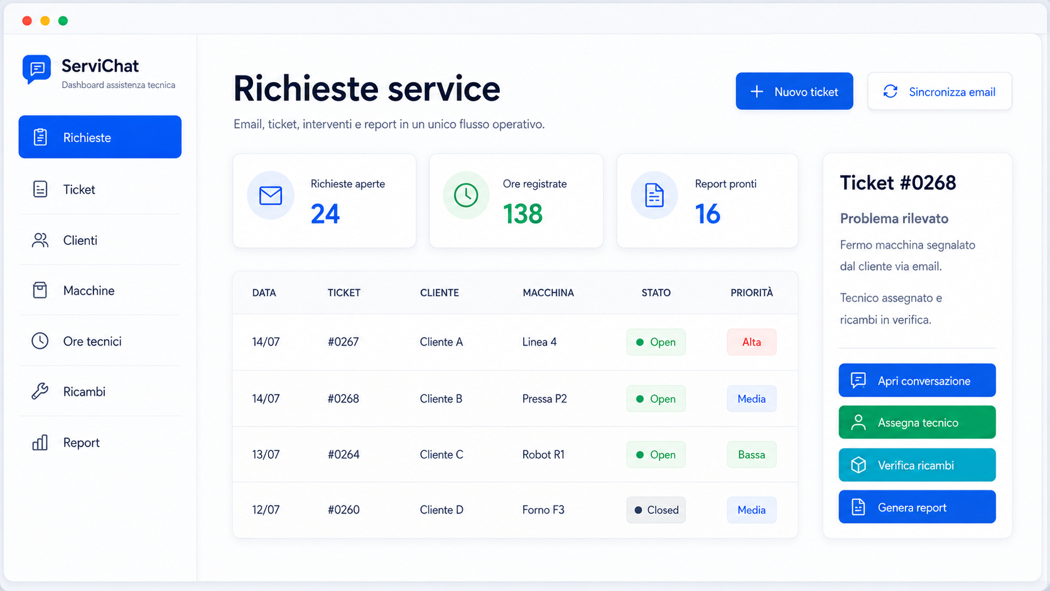Click the wrench icon beside Ricambi
Image resolution: width=1050 pixels, height=591 pixels.
(40, 391)
